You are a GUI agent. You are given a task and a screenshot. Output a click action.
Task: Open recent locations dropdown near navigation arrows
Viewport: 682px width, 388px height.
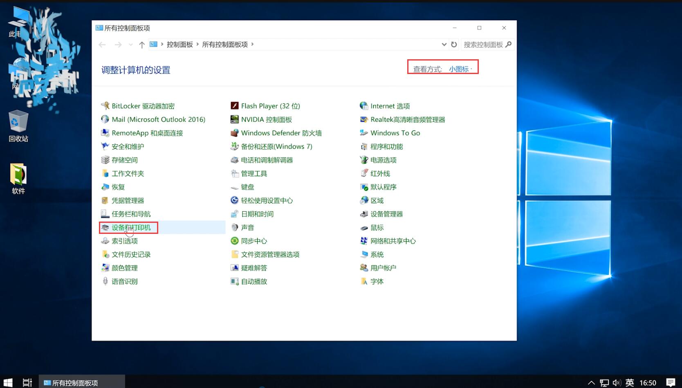(x=131, y=45)
